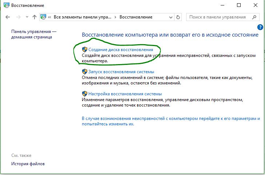Open Help with the blue question icon
The height and width of the screenshot is (175, 265).
pyautogui.click(x=260, y=27)
